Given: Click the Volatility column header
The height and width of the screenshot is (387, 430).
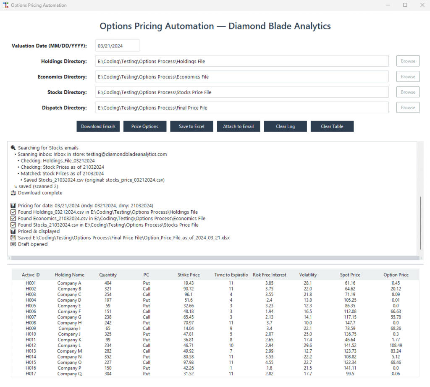Looking at the screenshot, I should click(x=308, y=275).
